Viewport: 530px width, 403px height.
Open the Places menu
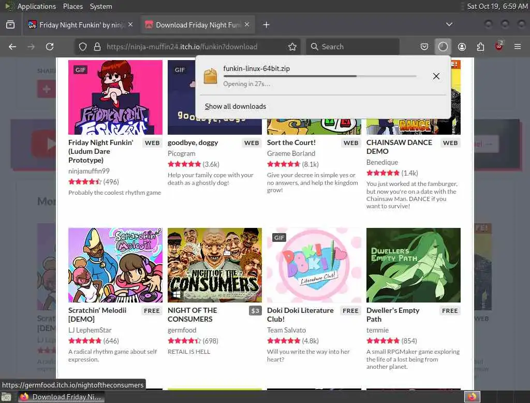click(72, 6)
